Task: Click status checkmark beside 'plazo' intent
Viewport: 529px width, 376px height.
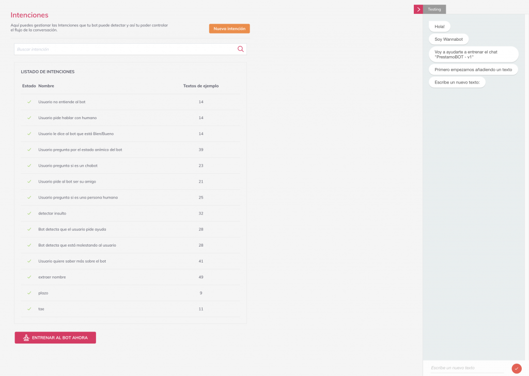Action: [29, 293]
